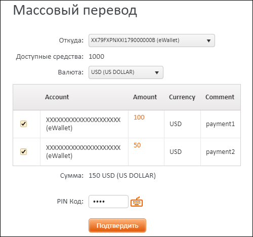Click inside the PIN Код input field

(x=108, y=202)
